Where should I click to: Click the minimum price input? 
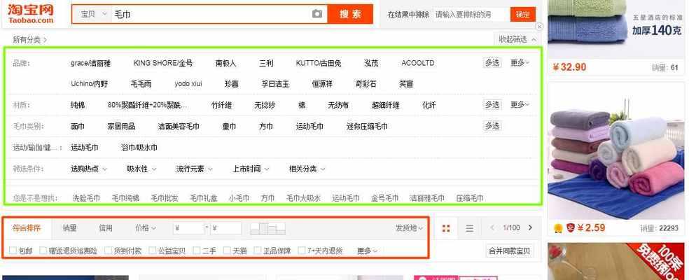tap(189, 228)
